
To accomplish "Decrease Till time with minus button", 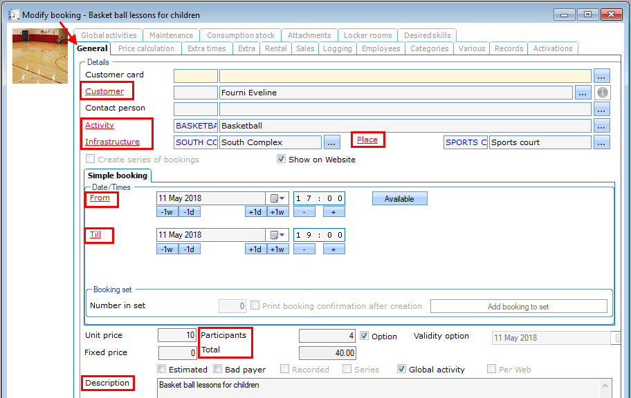I will (x=304, y=249).
